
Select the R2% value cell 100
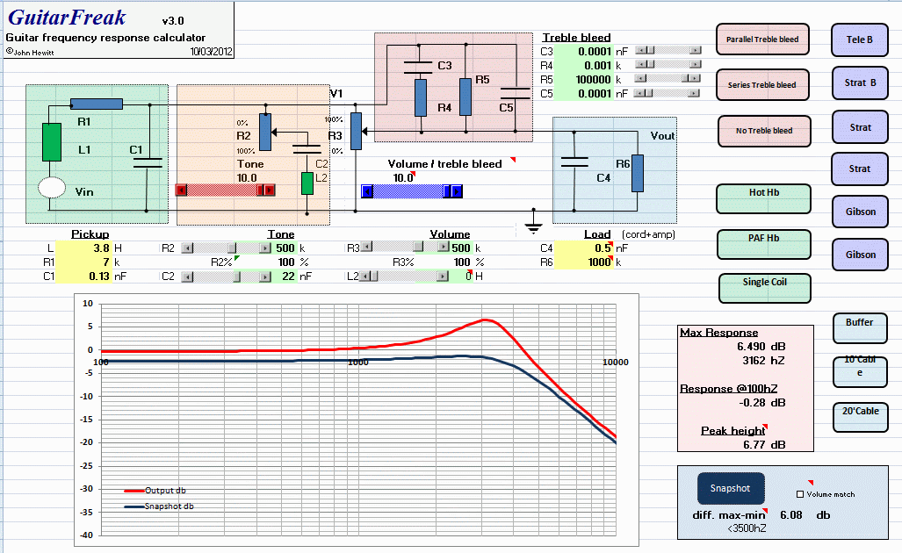click(268, 262)
